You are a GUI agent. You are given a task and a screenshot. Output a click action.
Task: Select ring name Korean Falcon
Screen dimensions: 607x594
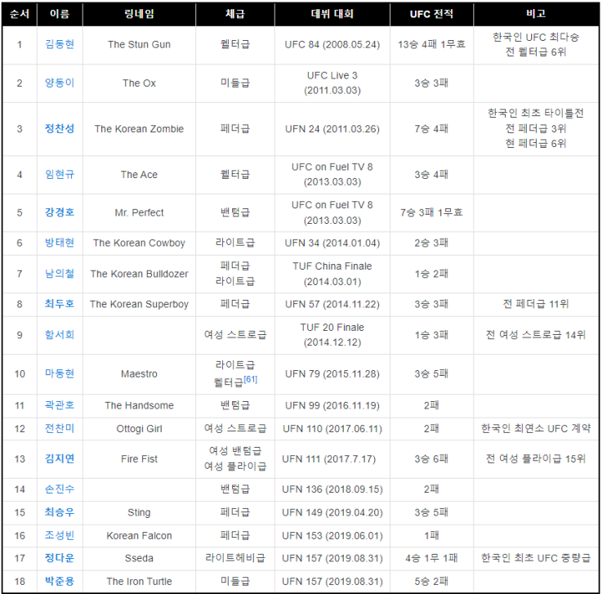pyautogui.click(x=139, y=536)
